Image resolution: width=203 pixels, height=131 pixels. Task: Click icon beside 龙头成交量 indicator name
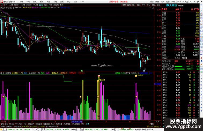coord(1,73)
